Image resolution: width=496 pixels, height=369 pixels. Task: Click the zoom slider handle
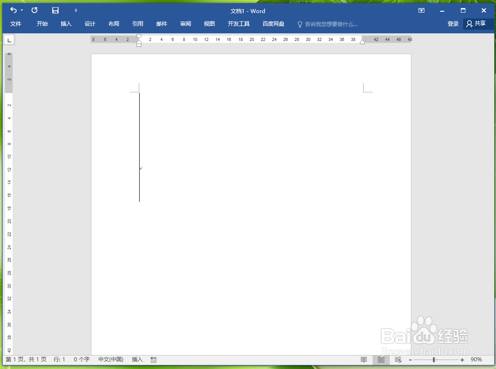[434, 360]
